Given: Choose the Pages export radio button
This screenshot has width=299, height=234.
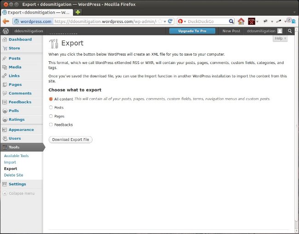Looking at the screenshot, I should coord(51,116).
